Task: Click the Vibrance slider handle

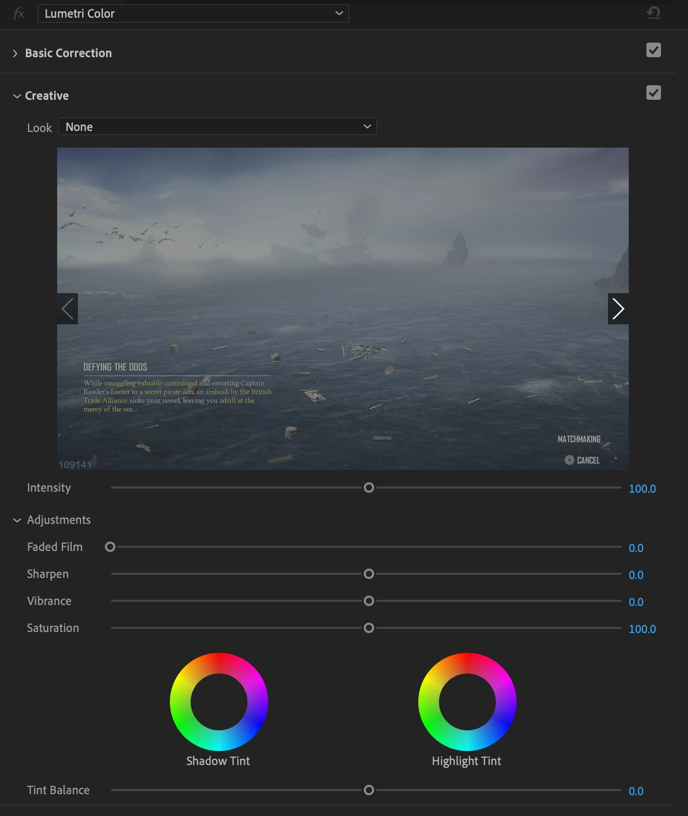Action: click(369, 601)
